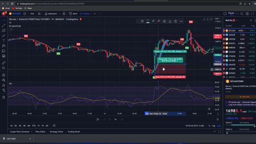Select the 1D date range
Viewport: 256px width, 144px height.
pos(11,126)
